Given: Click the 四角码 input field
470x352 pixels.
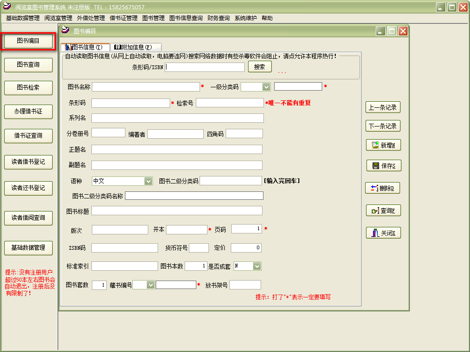Looking at the screenshot, I should click(x=244, y=134).
